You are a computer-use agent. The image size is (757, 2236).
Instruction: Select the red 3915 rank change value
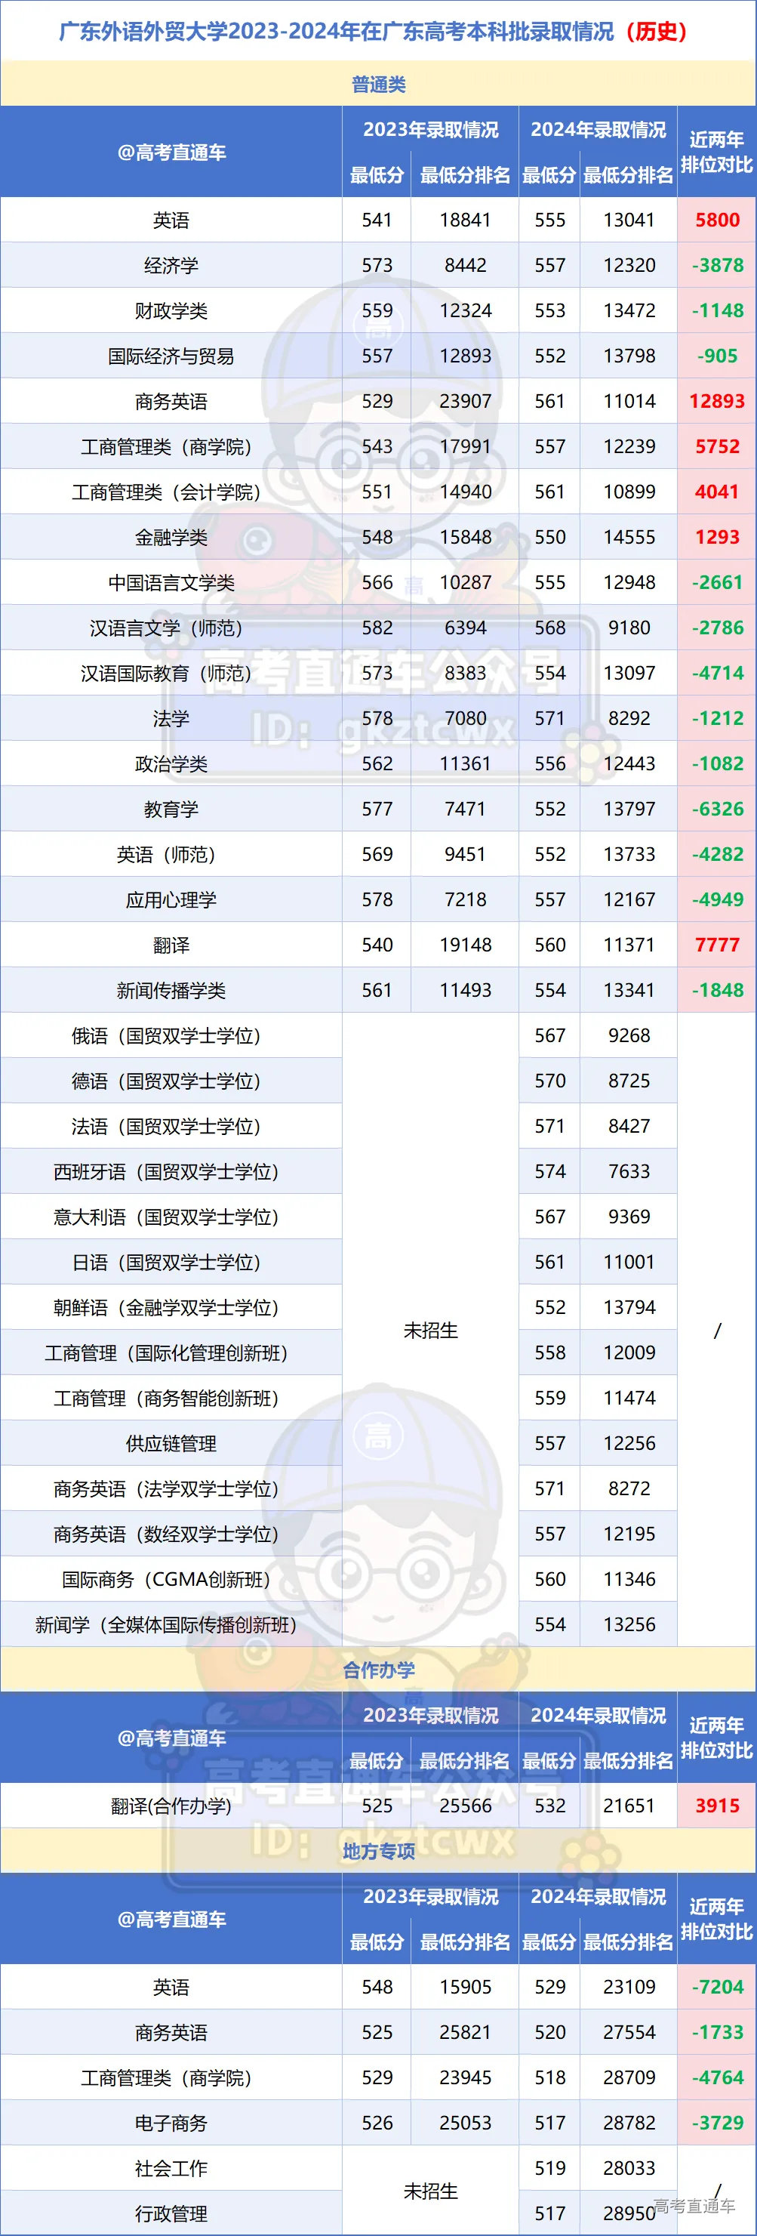(716, 1806)
